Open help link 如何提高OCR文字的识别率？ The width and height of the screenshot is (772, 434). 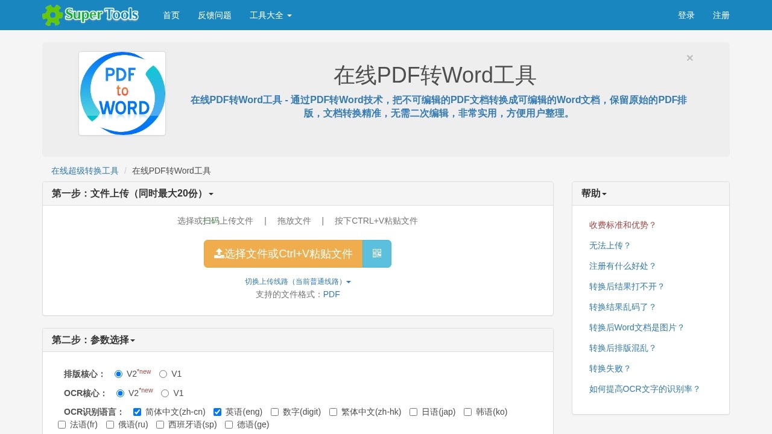pyautogui.click(x=645, y=389)
